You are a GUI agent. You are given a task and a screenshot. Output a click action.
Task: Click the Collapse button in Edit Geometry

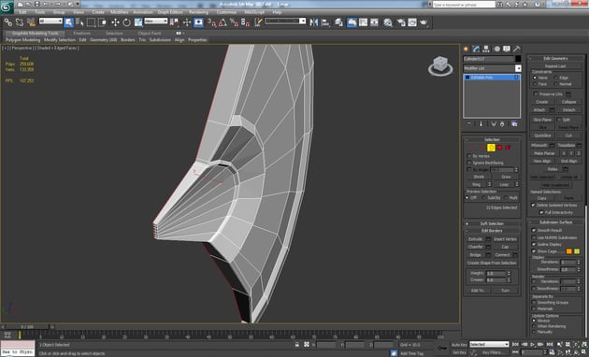568,102
